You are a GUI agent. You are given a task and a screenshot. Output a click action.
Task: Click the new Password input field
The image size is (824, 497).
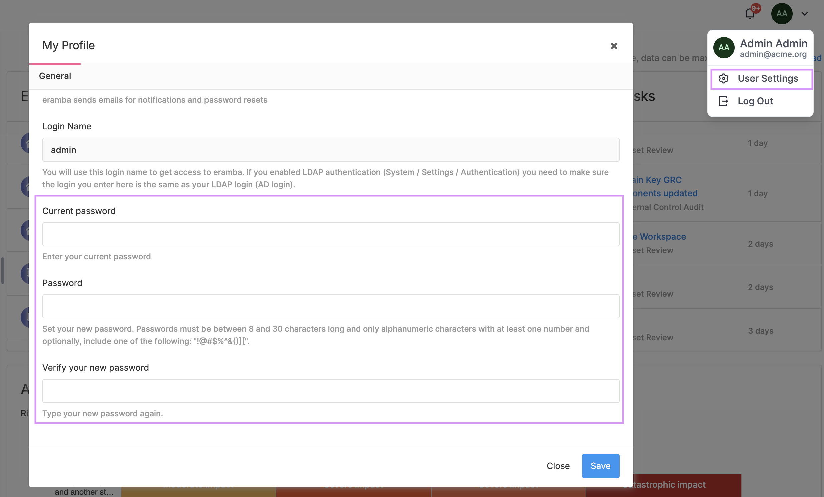tap(330, 306)
